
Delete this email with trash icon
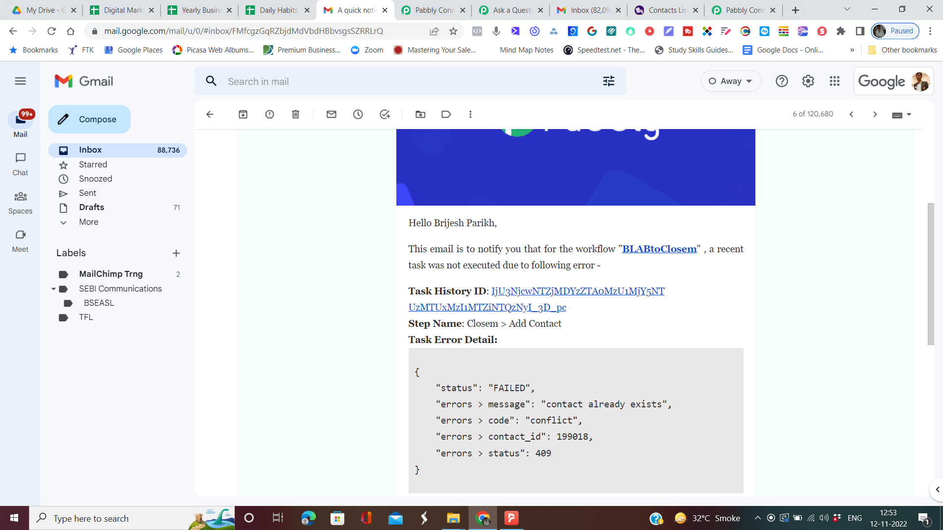tap(296, 114)
